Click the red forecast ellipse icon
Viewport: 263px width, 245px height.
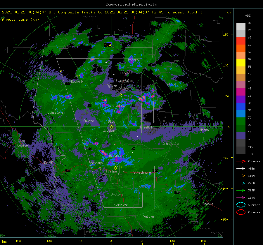(x=241, y=212)
